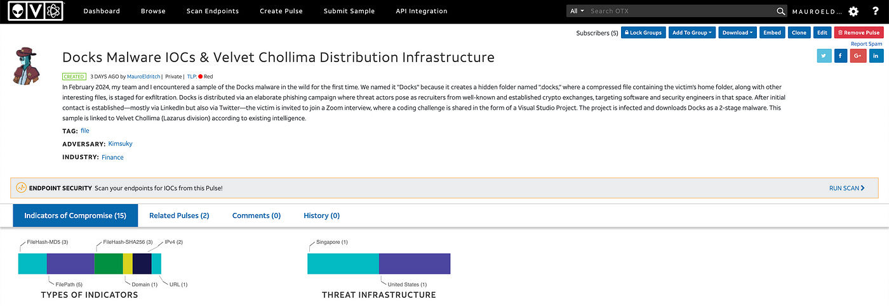The width and height of the screenshot is (889, 306).
Task: Expand the Add To Group dropdown
Action: pos(692,33)
